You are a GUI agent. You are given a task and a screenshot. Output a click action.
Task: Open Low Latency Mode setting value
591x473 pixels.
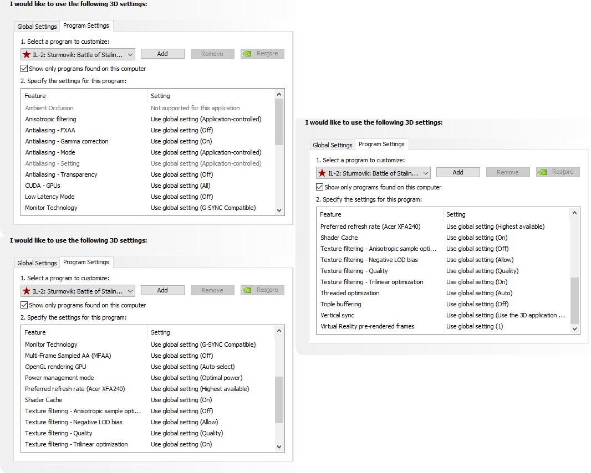tap(182, 197)
